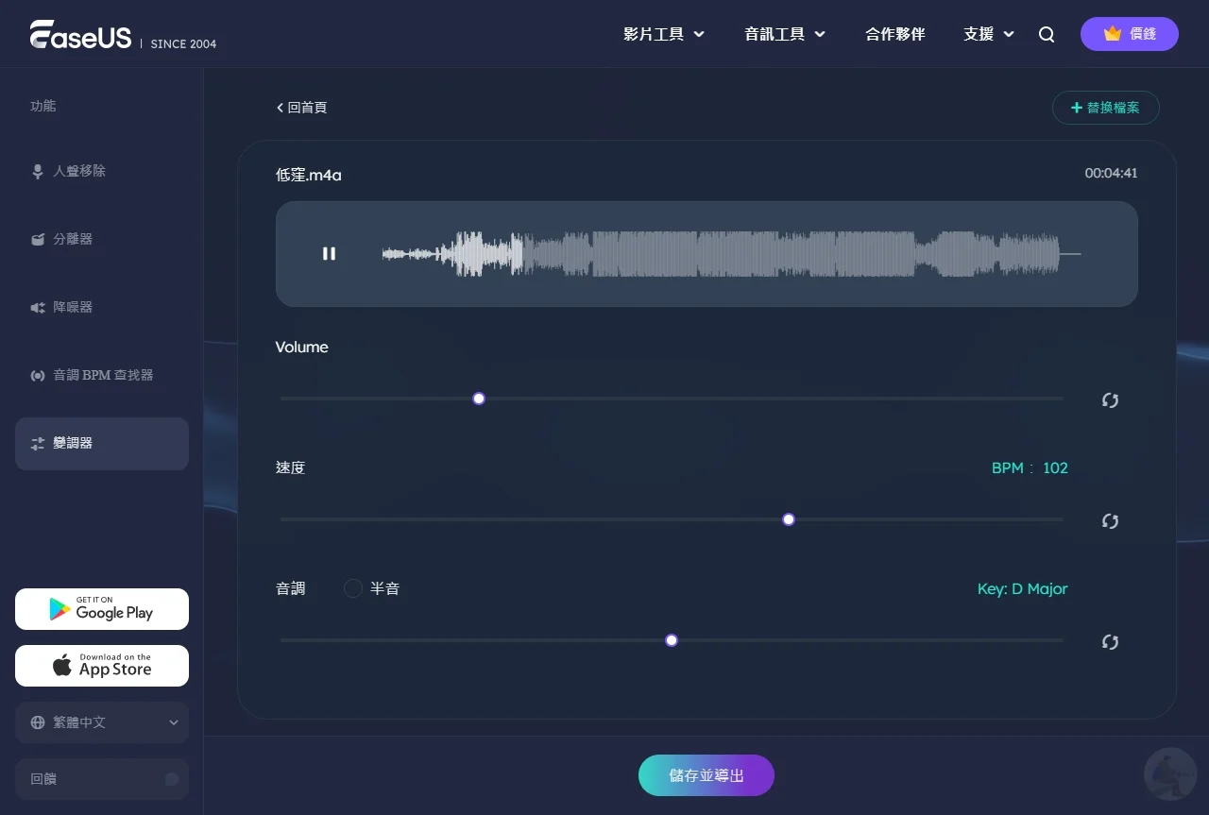Click the Key: D Major value
This screenshot has height=815, width=1209.
click(1023, 588)
